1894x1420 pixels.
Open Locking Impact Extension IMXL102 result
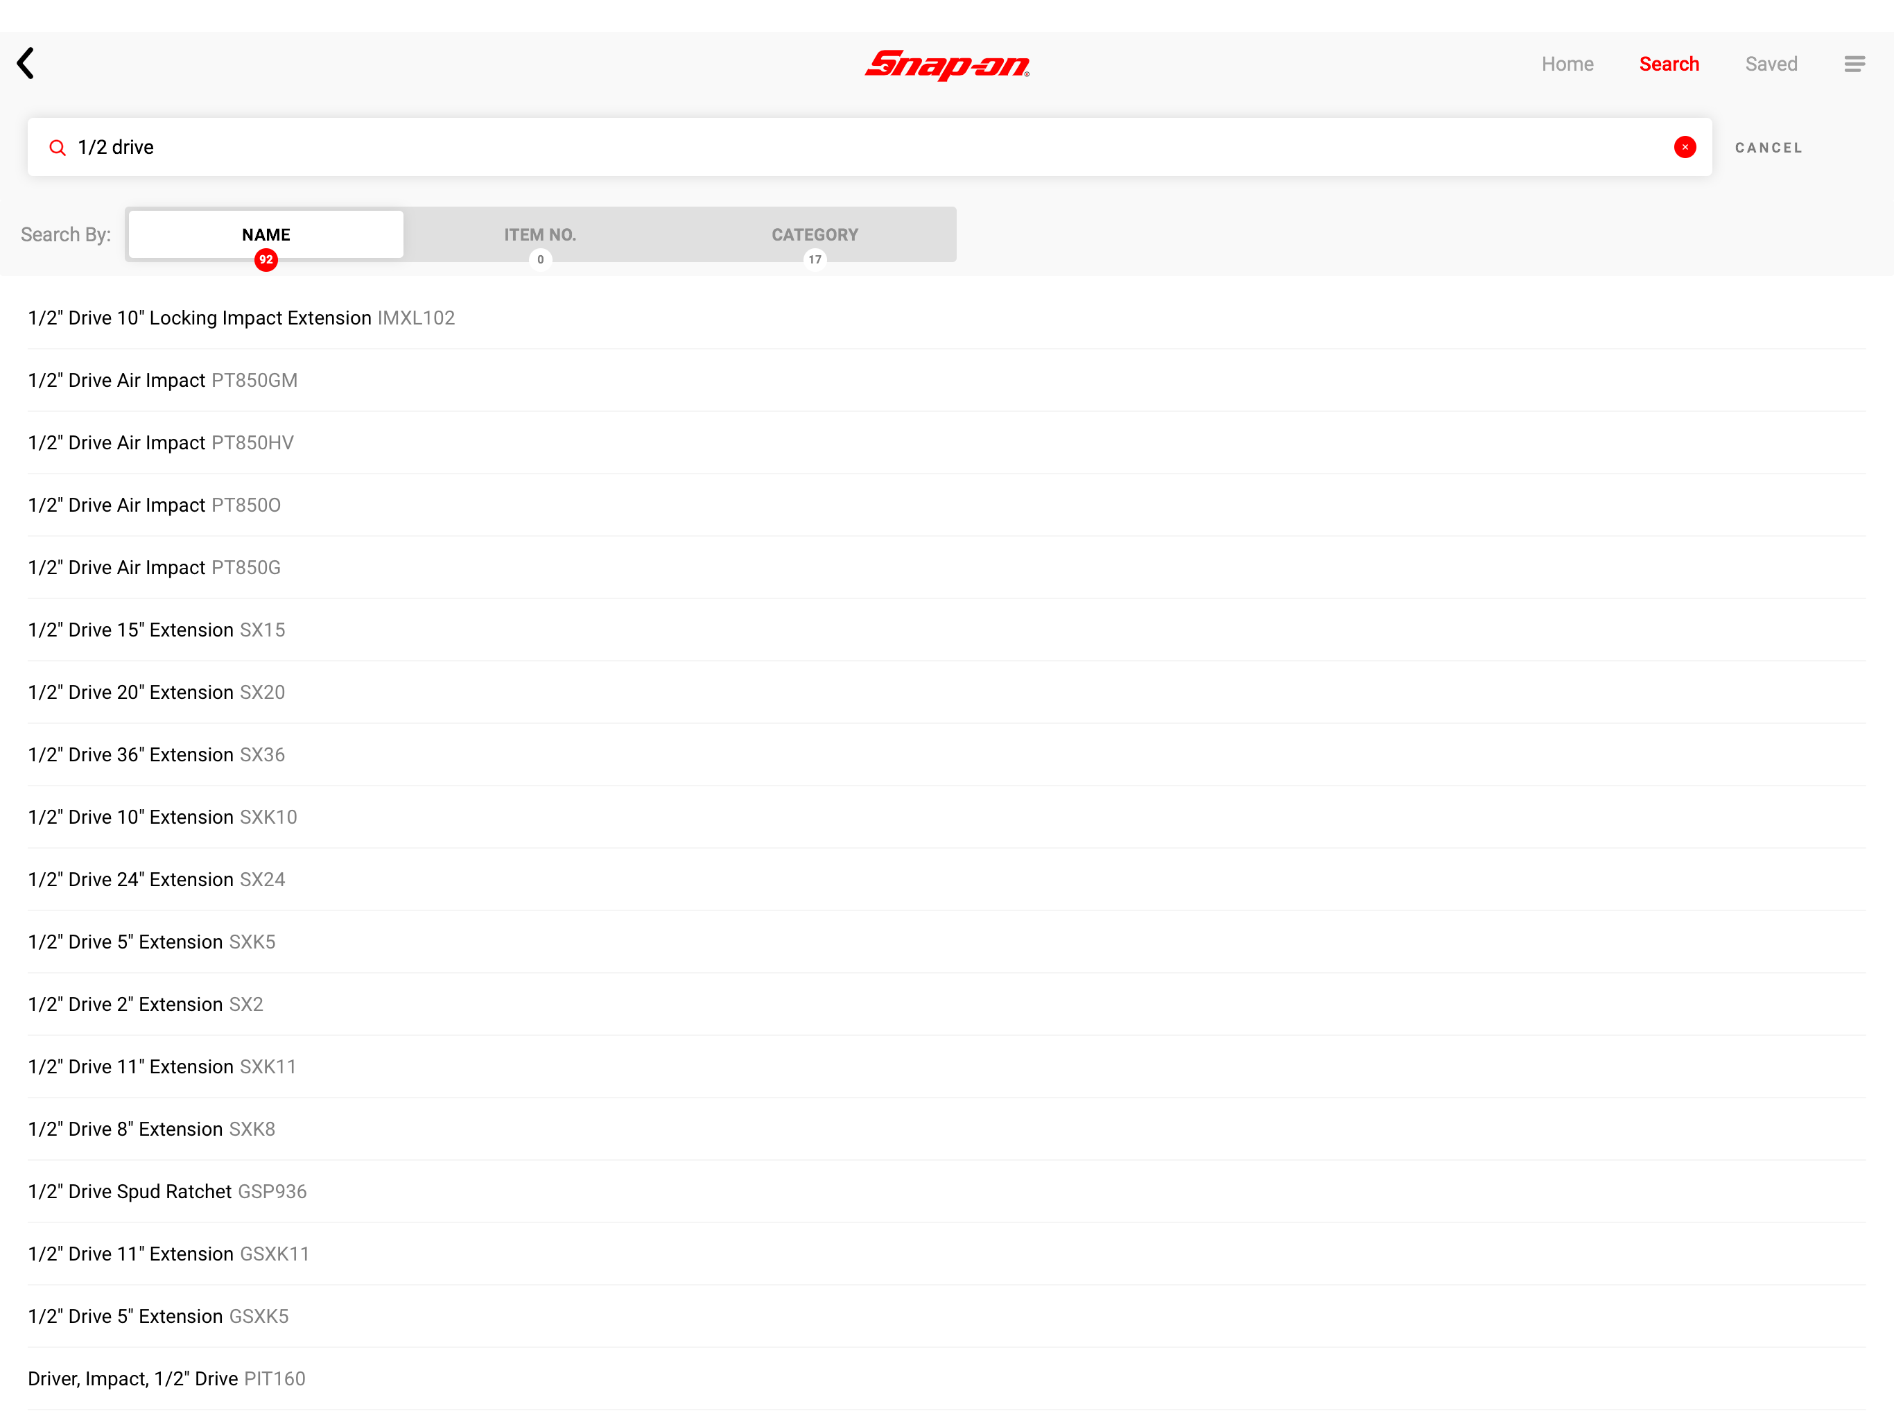[x=241, y=318]
